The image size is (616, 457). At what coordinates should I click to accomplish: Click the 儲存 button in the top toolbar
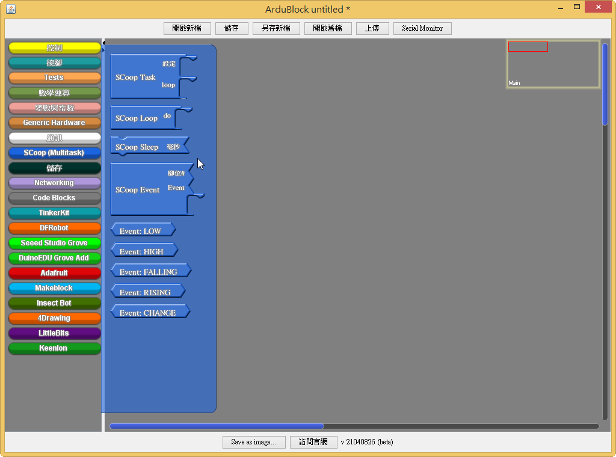point(232,28)
